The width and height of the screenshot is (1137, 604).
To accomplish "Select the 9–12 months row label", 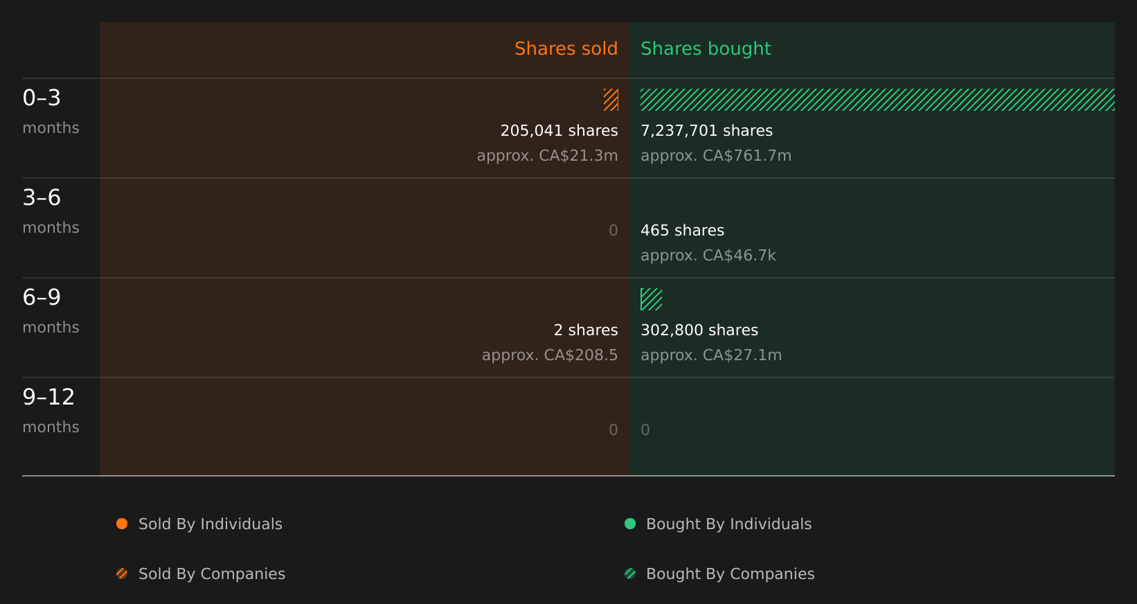I will click(x=51, y=411).
